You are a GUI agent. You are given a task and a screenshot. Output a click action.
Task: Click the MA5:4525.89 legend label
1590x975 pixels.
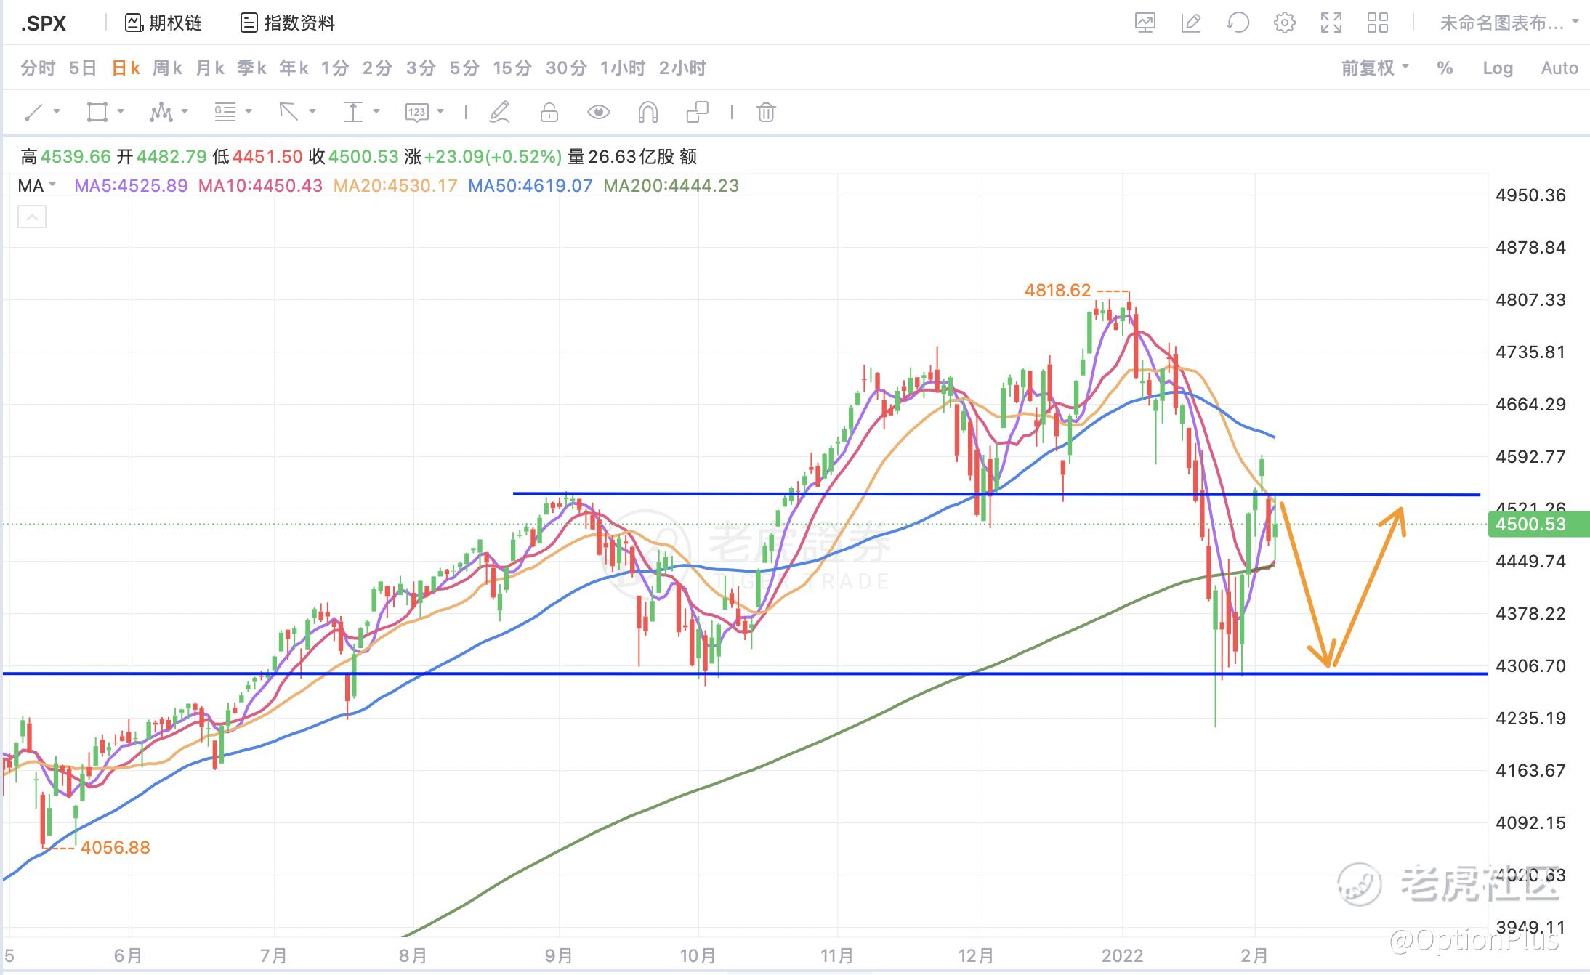[131, 186]
